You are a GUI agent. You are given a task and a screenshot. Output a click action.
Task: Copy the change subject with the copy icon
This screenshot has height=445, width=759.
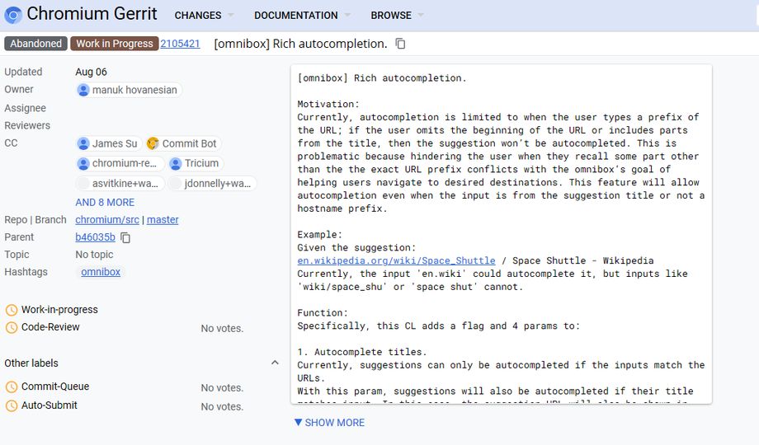tap(401, 44)
